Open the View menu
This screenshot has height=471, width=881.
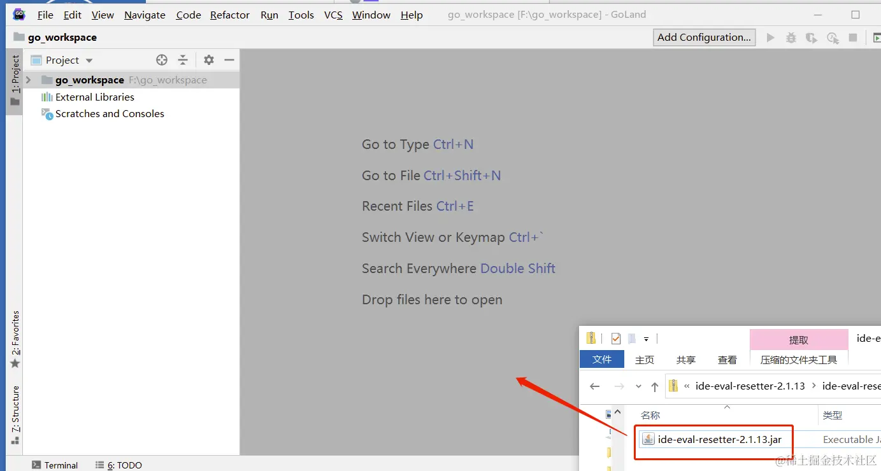(103, 15)
